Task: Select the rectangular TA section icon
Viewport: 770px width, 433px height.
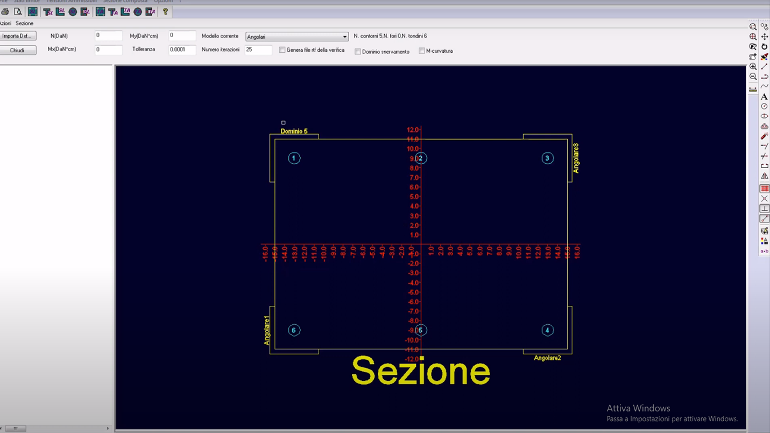Action: click(x=101, y=11)
